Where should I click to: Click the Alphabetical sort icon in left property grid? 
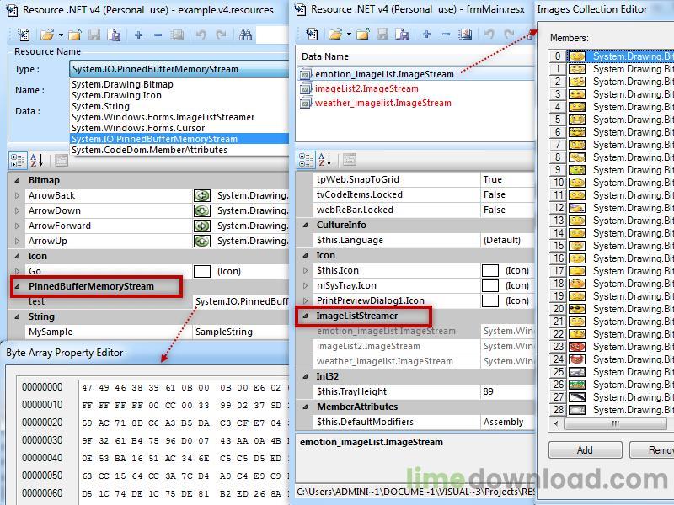click(x=37, y=160)
